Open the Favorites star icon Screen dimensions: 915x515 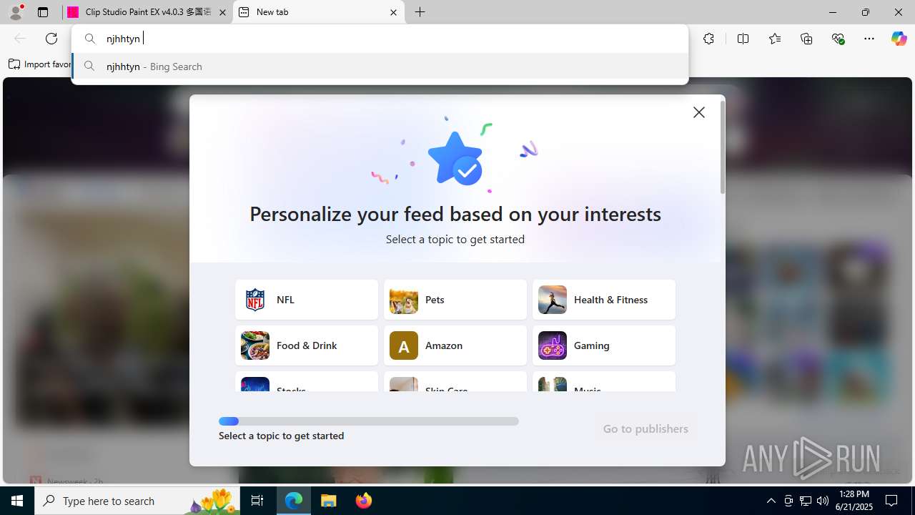pos(775,39)
